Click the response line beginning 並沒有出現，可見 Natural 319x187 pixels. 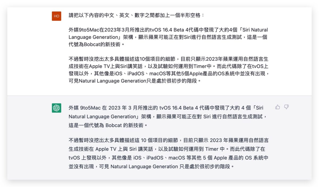[x=152, y=167]
